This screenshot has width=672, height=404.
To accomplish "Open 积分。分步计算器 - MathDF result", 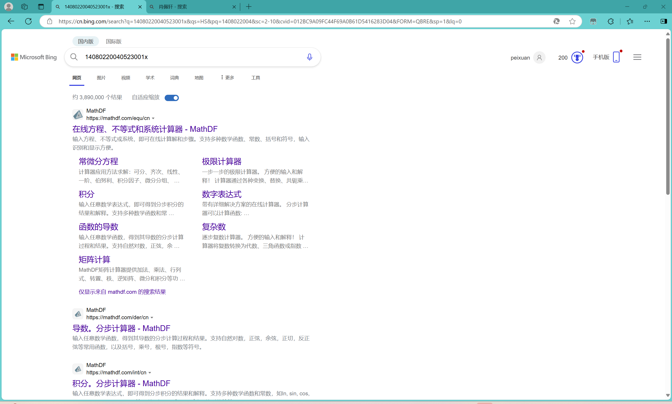I will point(121,383).
